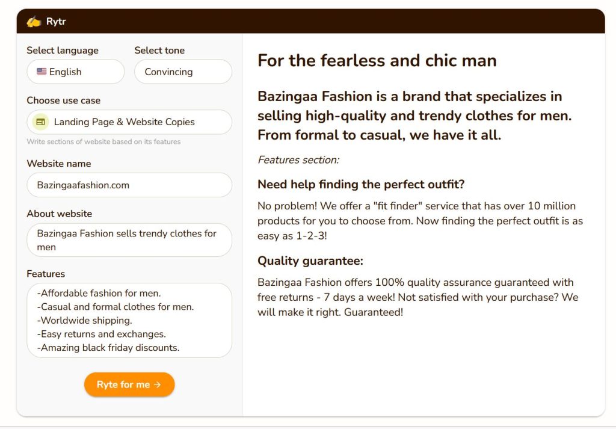Click the arrow icon on Ryte for me

pyautogui.click(x=157, y=384)
